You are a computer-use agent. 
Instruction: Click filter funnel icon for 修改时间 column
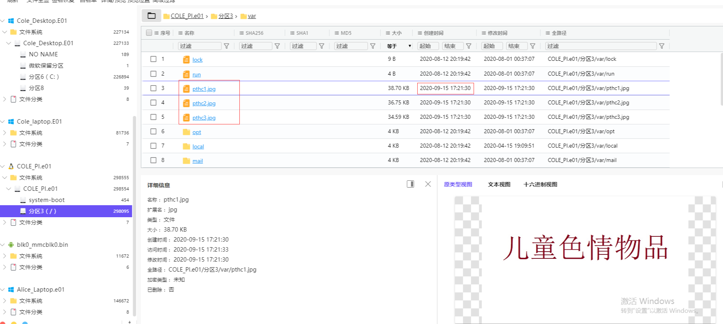point(533,46)
